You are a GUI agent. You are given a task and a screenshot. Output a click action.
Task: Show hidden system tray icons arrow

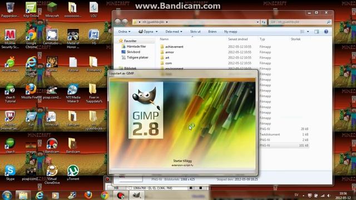[x=304, y=195]
